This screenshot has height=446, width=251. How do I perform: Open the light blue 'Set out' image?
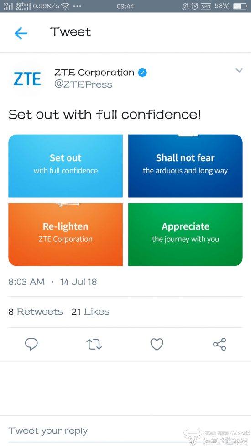click(x=65, y=166)
